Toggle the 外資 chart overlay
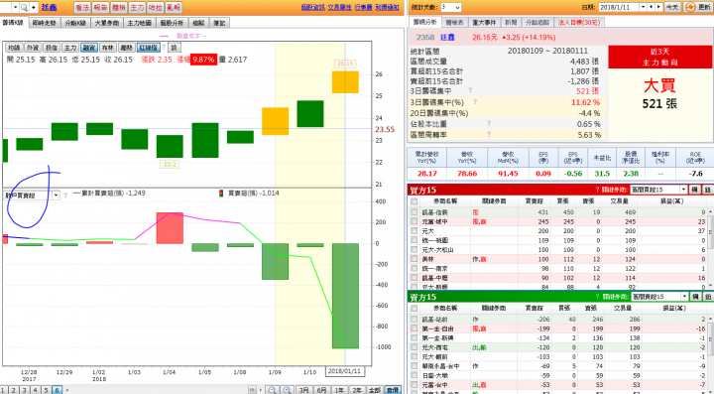This screenshot has width=714, height=394. [33, 48]
